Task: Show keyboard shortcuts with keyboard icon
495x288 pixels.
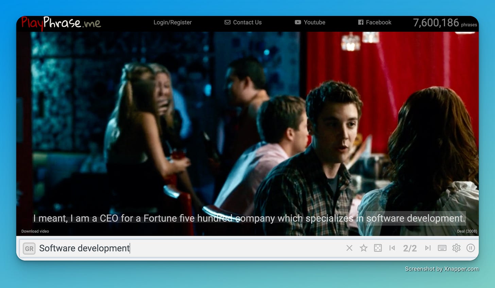Action: (442, 248)
